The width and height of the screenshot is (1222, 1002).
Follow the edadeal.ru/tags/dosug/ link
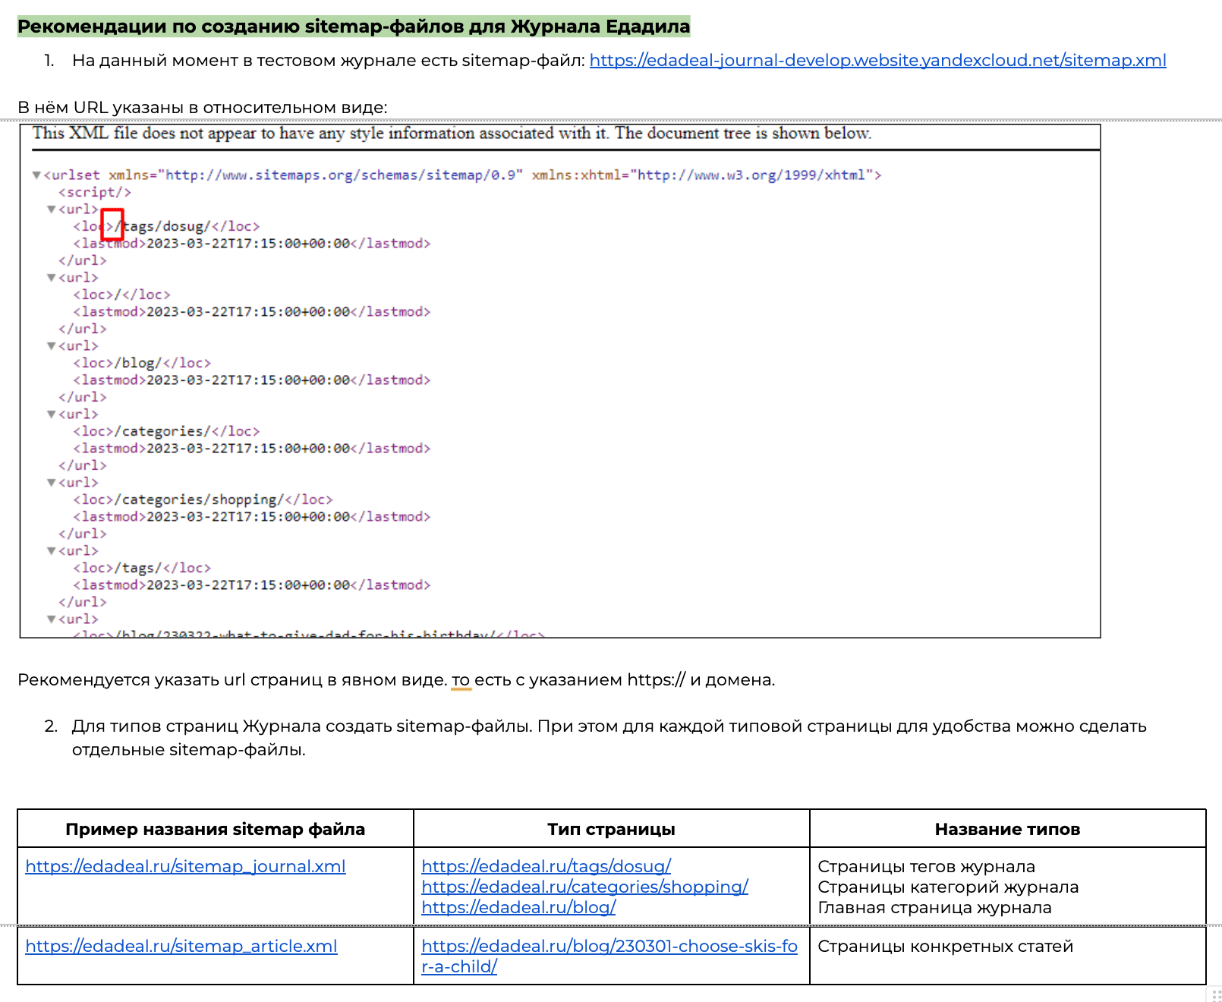[546, 867]
